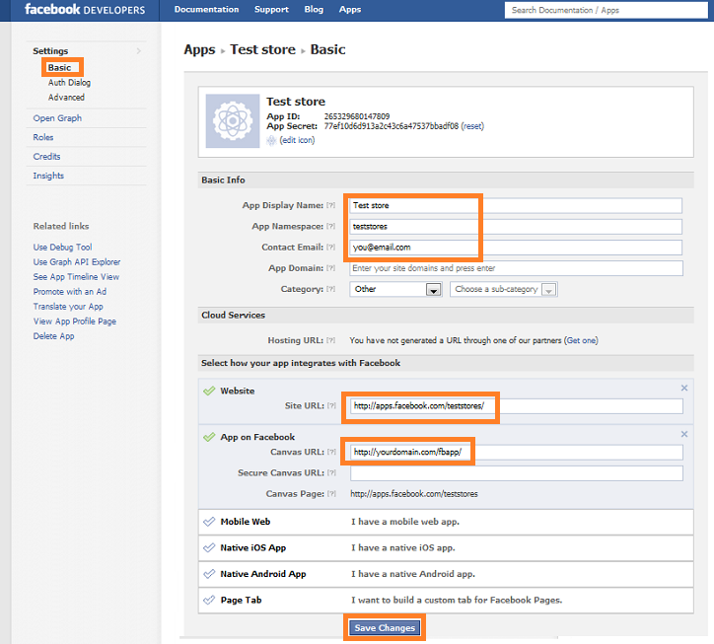Open the Apps menu in top bar

[x=350, y=10]
